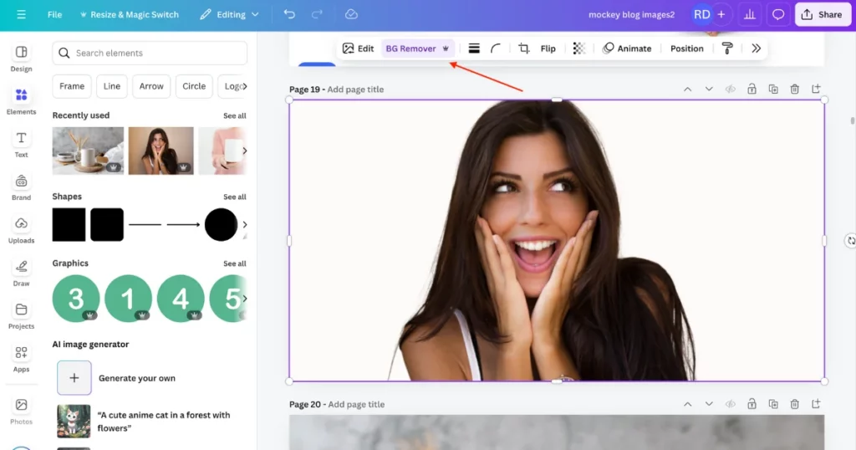Open the Flip options

tap(548, 49)
